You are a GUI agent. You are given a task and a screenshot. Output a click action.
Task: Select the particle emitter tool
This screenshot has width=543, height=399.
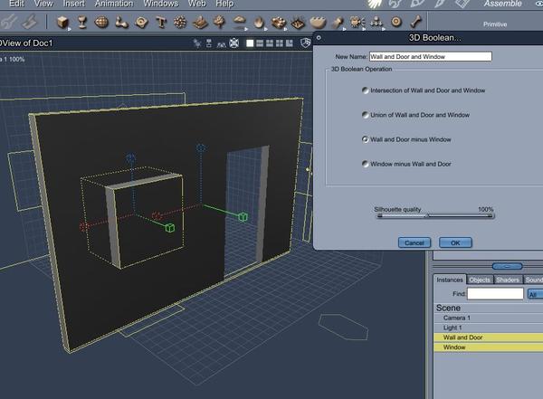pyautogui.click(x=357, y=22)
